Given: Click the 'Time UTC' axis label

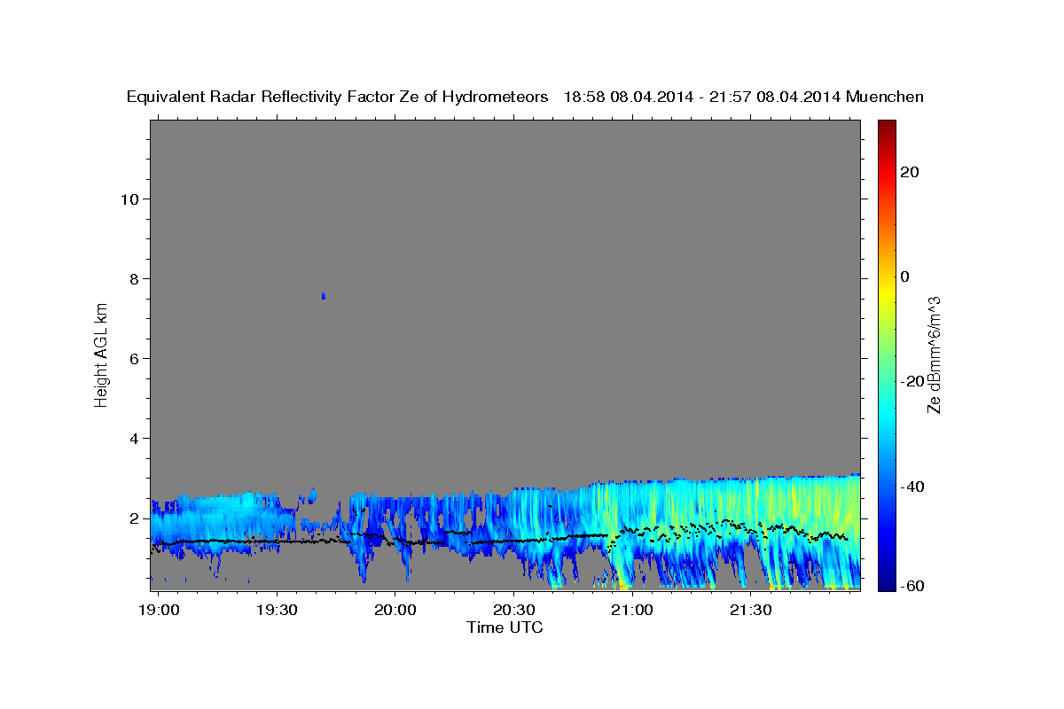Looking at the screenshot, I should [505, 627].
